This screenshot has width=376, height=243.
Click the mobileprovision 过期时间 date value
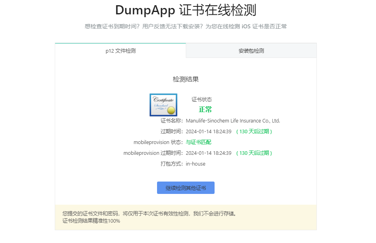pos(209,153)
